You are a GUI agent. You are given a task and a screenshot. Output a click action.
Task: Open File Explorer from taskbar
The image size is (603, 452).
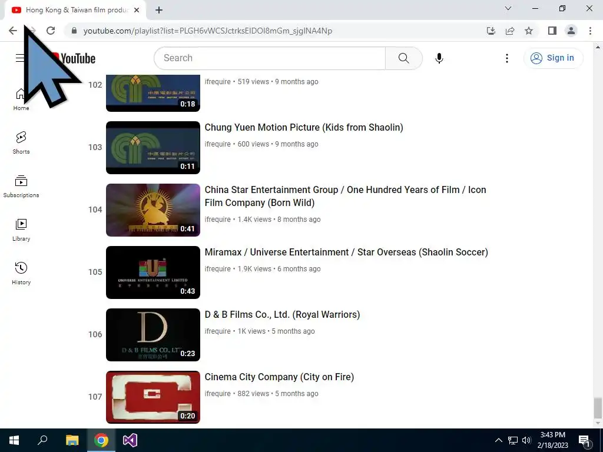pyautogui.click(x=72, y=440)
